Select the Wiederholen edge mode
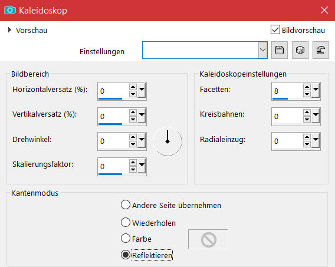 coord(126,222)
